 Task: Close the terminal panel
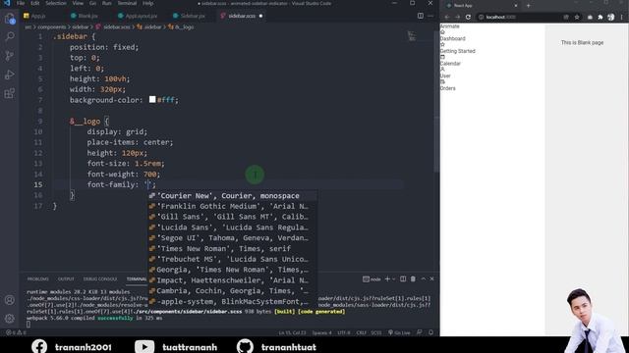tap(432, 278)
